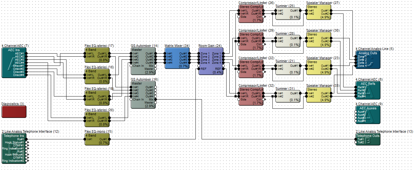Click {2.9%} value on GS Automixer (14)
This screenshot has width=414, height=170.
[150, 72]
